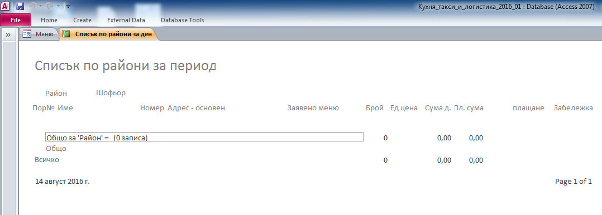Screen dimensions: 602x215
Task: Click the Район header label
Action: coord(56,93)
